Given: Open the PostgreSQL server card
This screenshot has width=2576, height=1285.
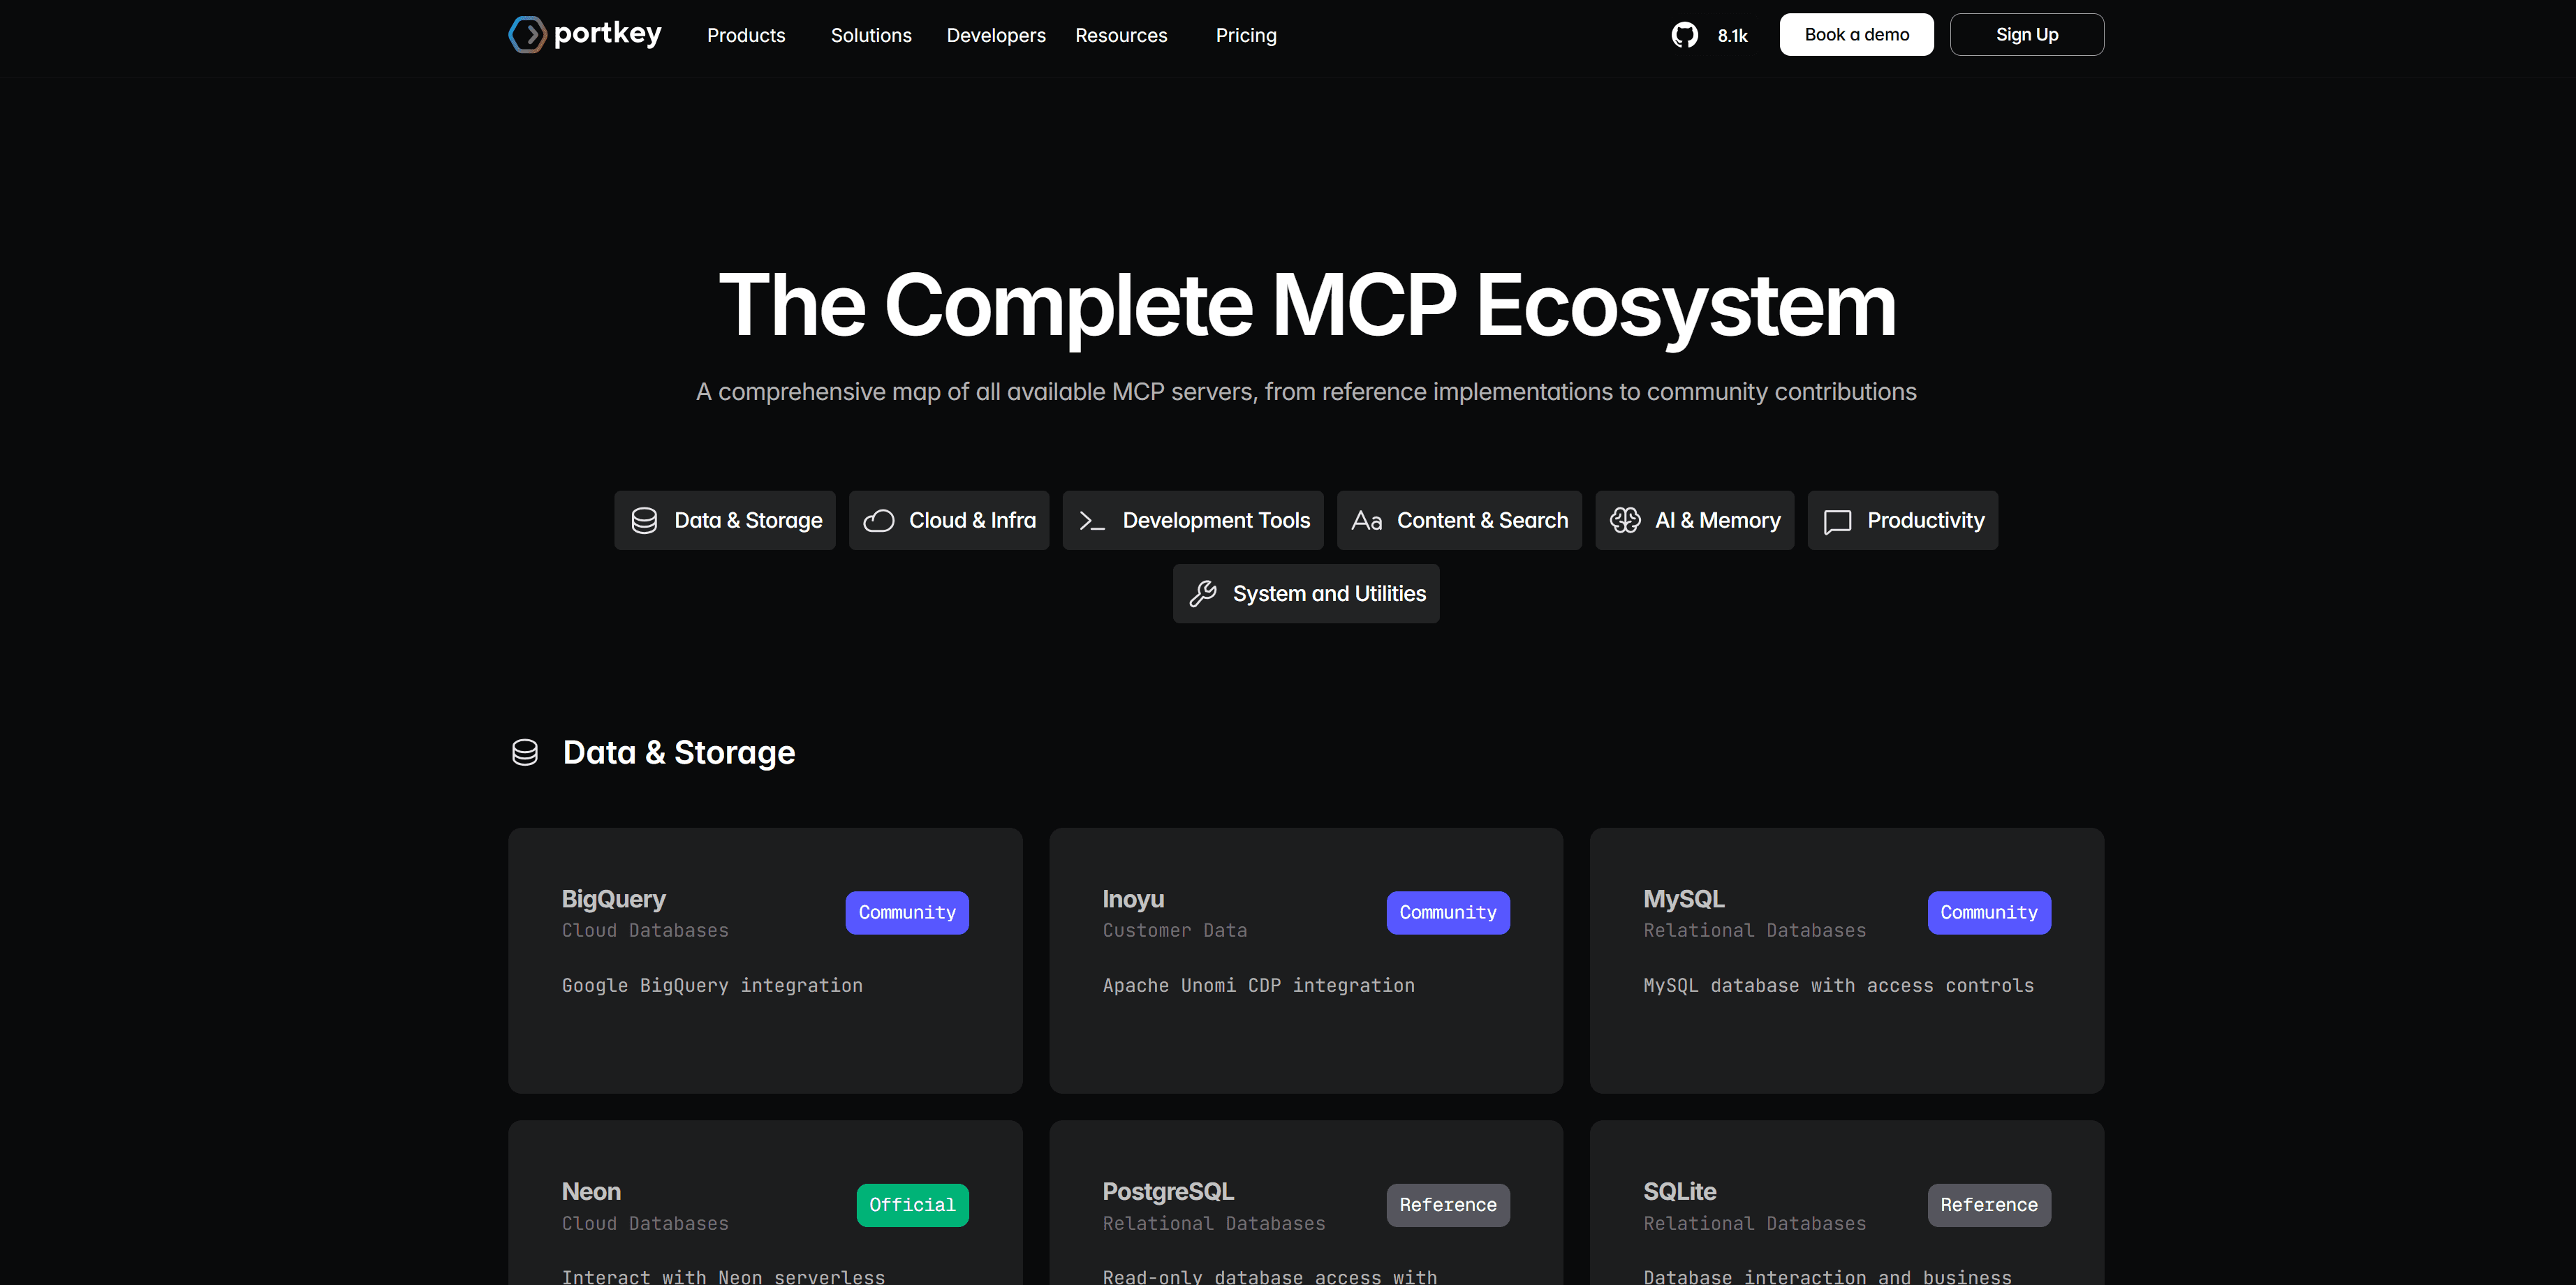Looking at the screenshot, I should 1305,1202.
